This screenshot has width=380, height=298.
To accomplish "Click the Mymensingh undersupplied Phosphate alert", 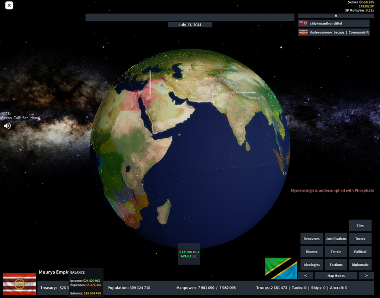I will [332, 190].
